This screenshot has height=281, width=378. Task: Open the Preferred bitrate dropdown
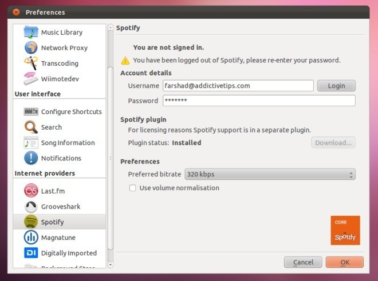(270, 174)
